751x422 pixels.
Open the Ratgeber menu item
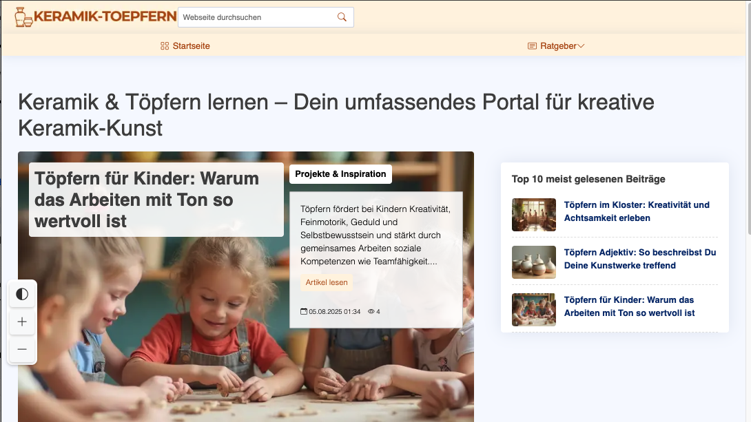point(558,46)
